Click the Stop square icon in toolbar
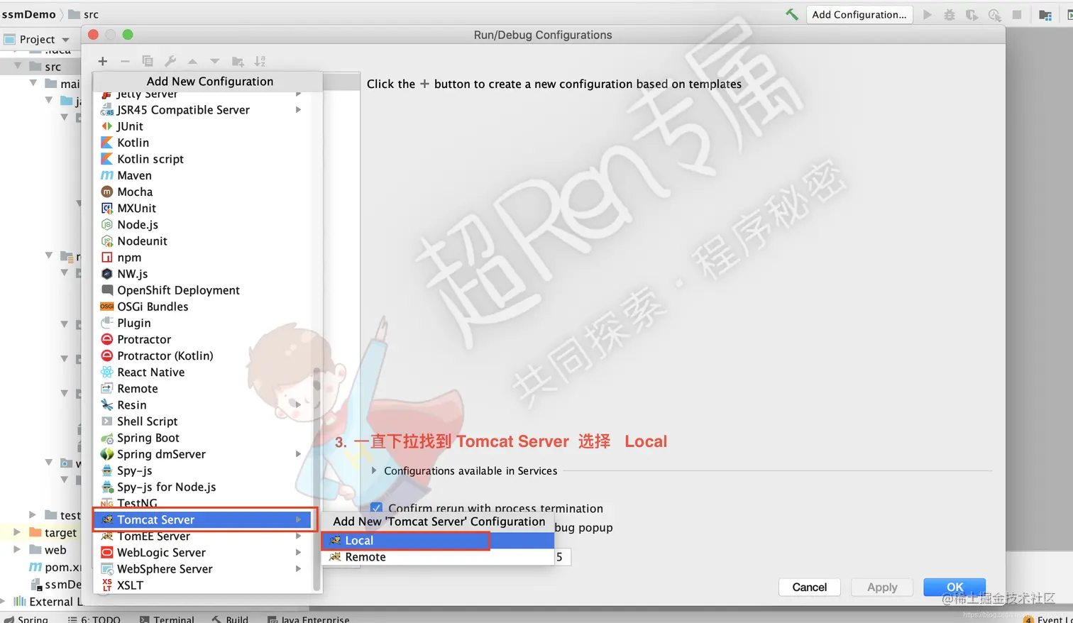Screen dimensions: 1073x623 click(1016, 14)
